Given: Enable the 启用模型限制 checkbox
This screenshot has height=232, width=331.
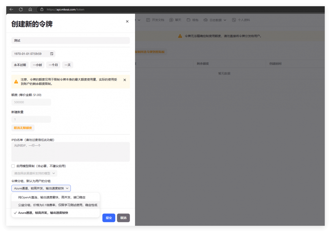Looking at the screenshot, I should pyautogui.click(x=13, y=166).
